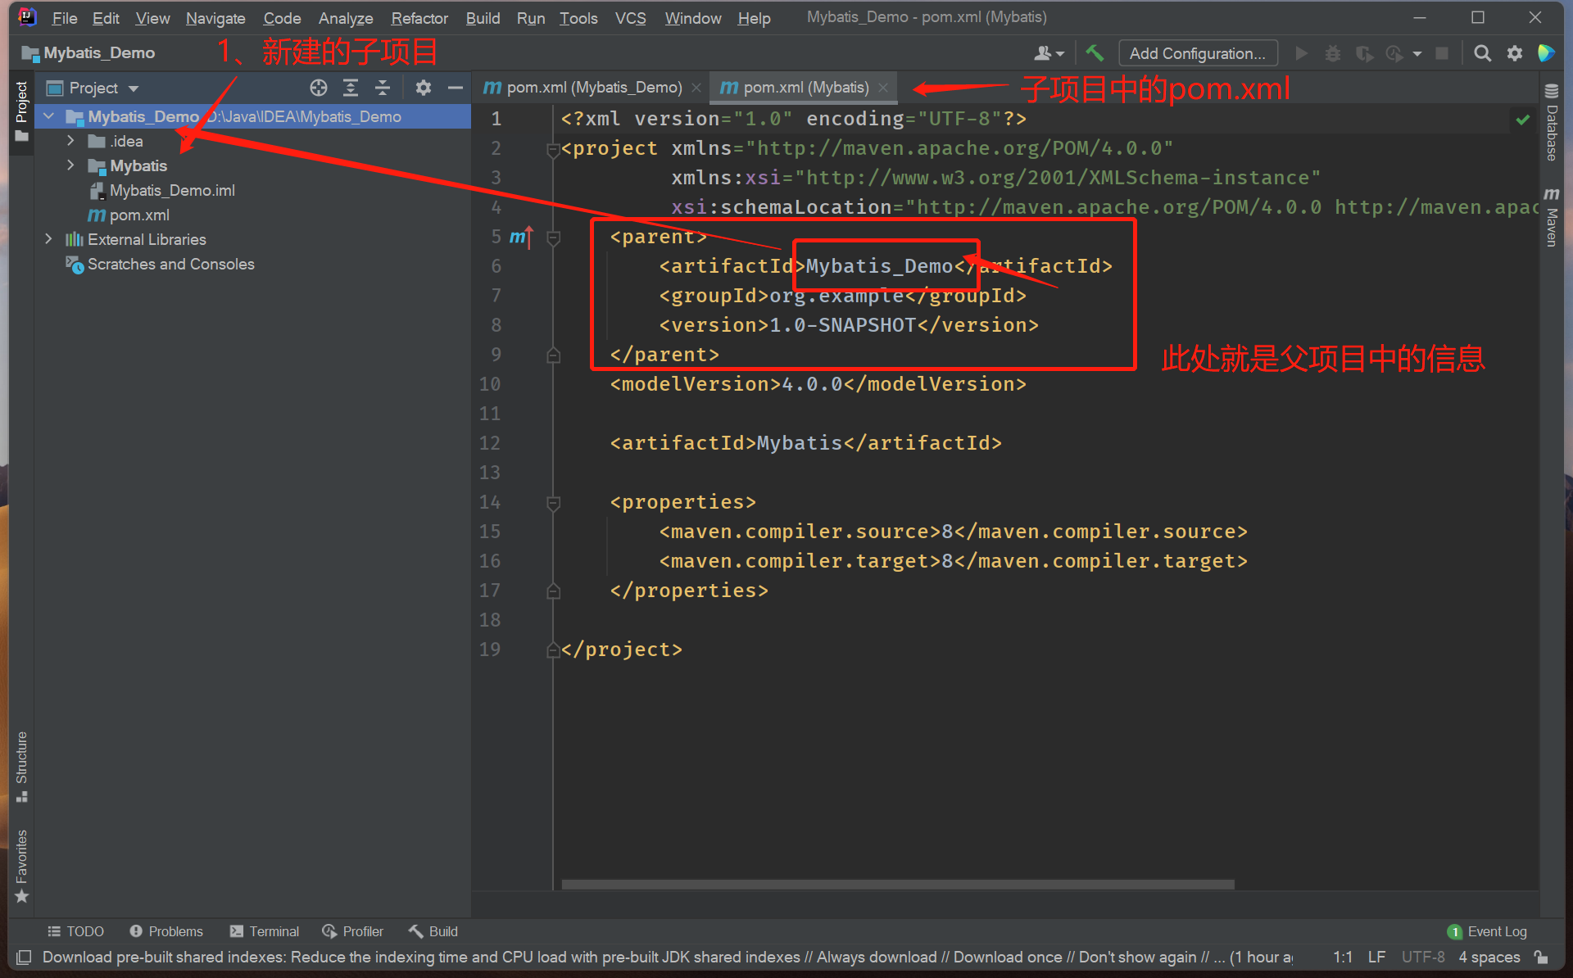Click Add Configuration button
Image resolution: width=1573 pixels, height=978 pixels.
1197,53
